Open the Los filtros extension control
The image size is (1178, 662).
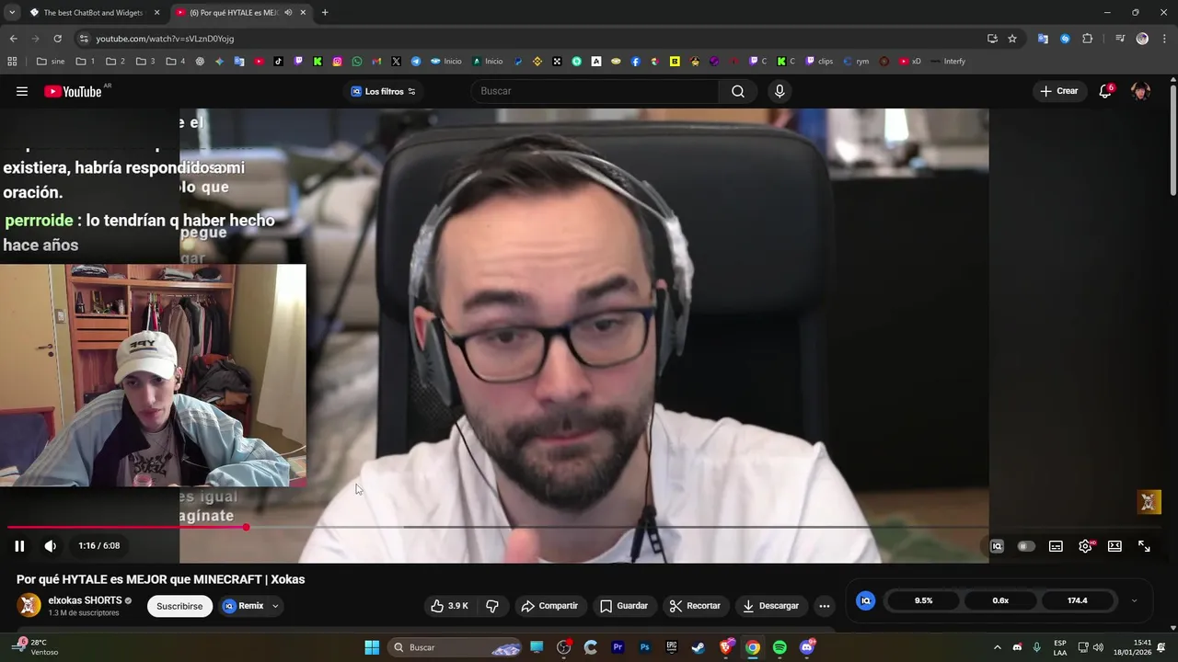(383, 91)
